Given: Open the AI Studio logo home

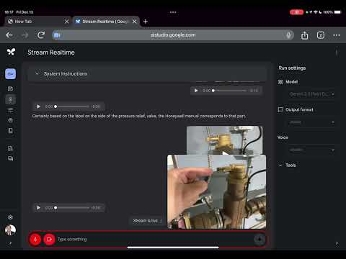Looking at the screenshot, I should pos(11,52).
